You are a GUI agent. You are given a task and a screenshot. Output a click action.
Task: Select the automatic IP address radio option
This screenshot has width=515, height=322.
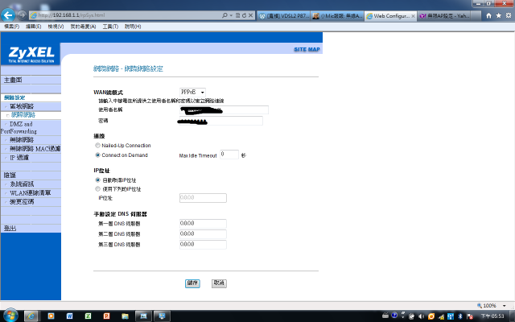(x=97, y=180)
